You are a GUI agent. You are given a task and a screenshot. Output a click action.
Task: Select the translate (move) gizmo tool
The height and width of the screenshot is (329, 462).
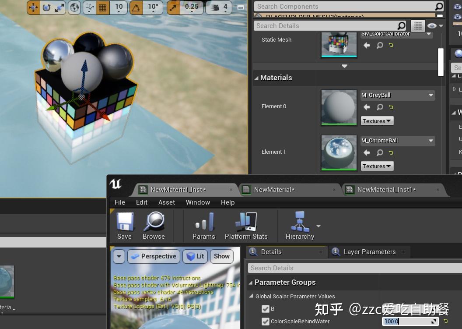33,7
